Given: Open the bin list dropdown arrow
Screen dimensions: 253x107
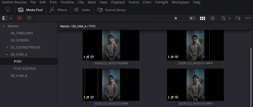Looking at the screenshot, I should [x=11, y=18].
